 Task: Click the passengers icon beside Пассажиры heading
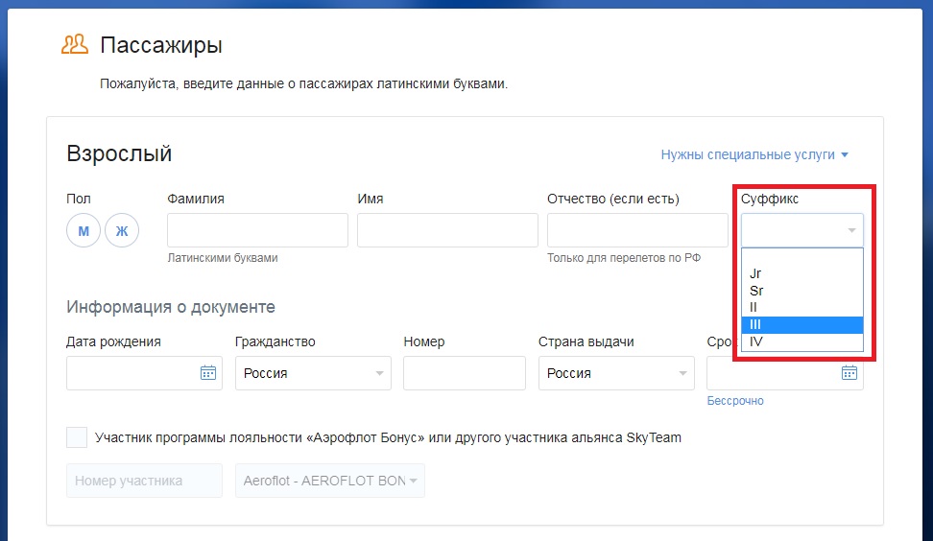[75, 44]
